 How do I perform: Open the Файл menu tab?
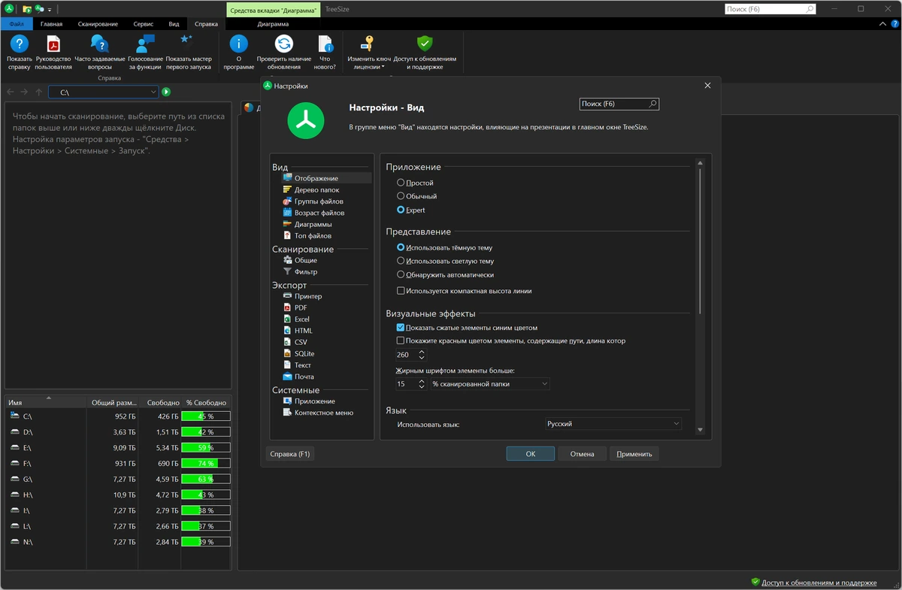click(x=17, y=24)
